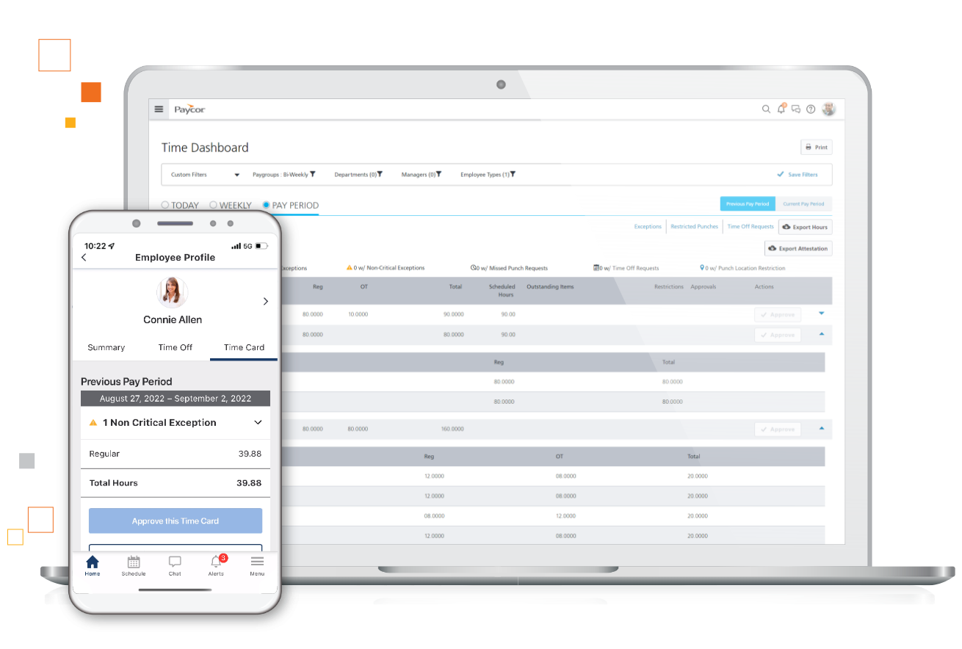Viewport: 962px width, 649px height.
Task: Tap the Schedule calendar icon on phone
Action: [134, 564]
